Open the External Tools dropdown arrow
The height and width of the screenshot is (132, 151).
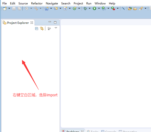[118, 8]
